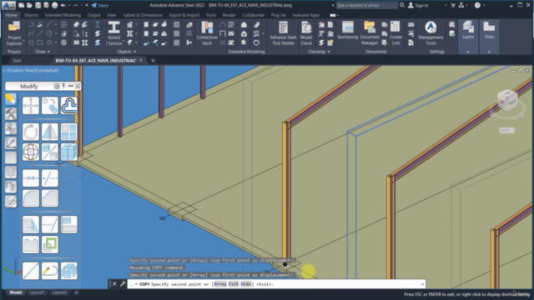Image resolution: width=534 pixels, height=300 pixels.
Task: Select the Break at point tool
Action: click(31, 178)
